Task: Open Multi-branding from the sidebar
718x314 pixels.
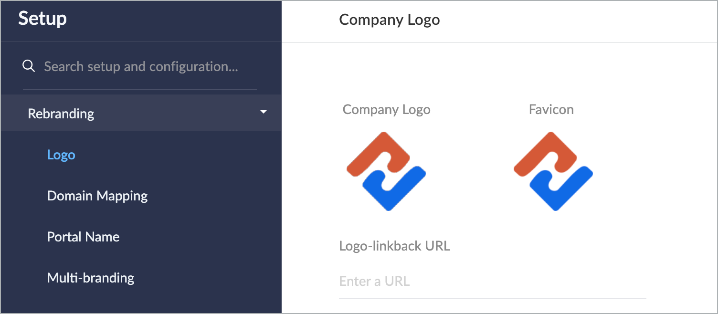Action: pos(91,278)
